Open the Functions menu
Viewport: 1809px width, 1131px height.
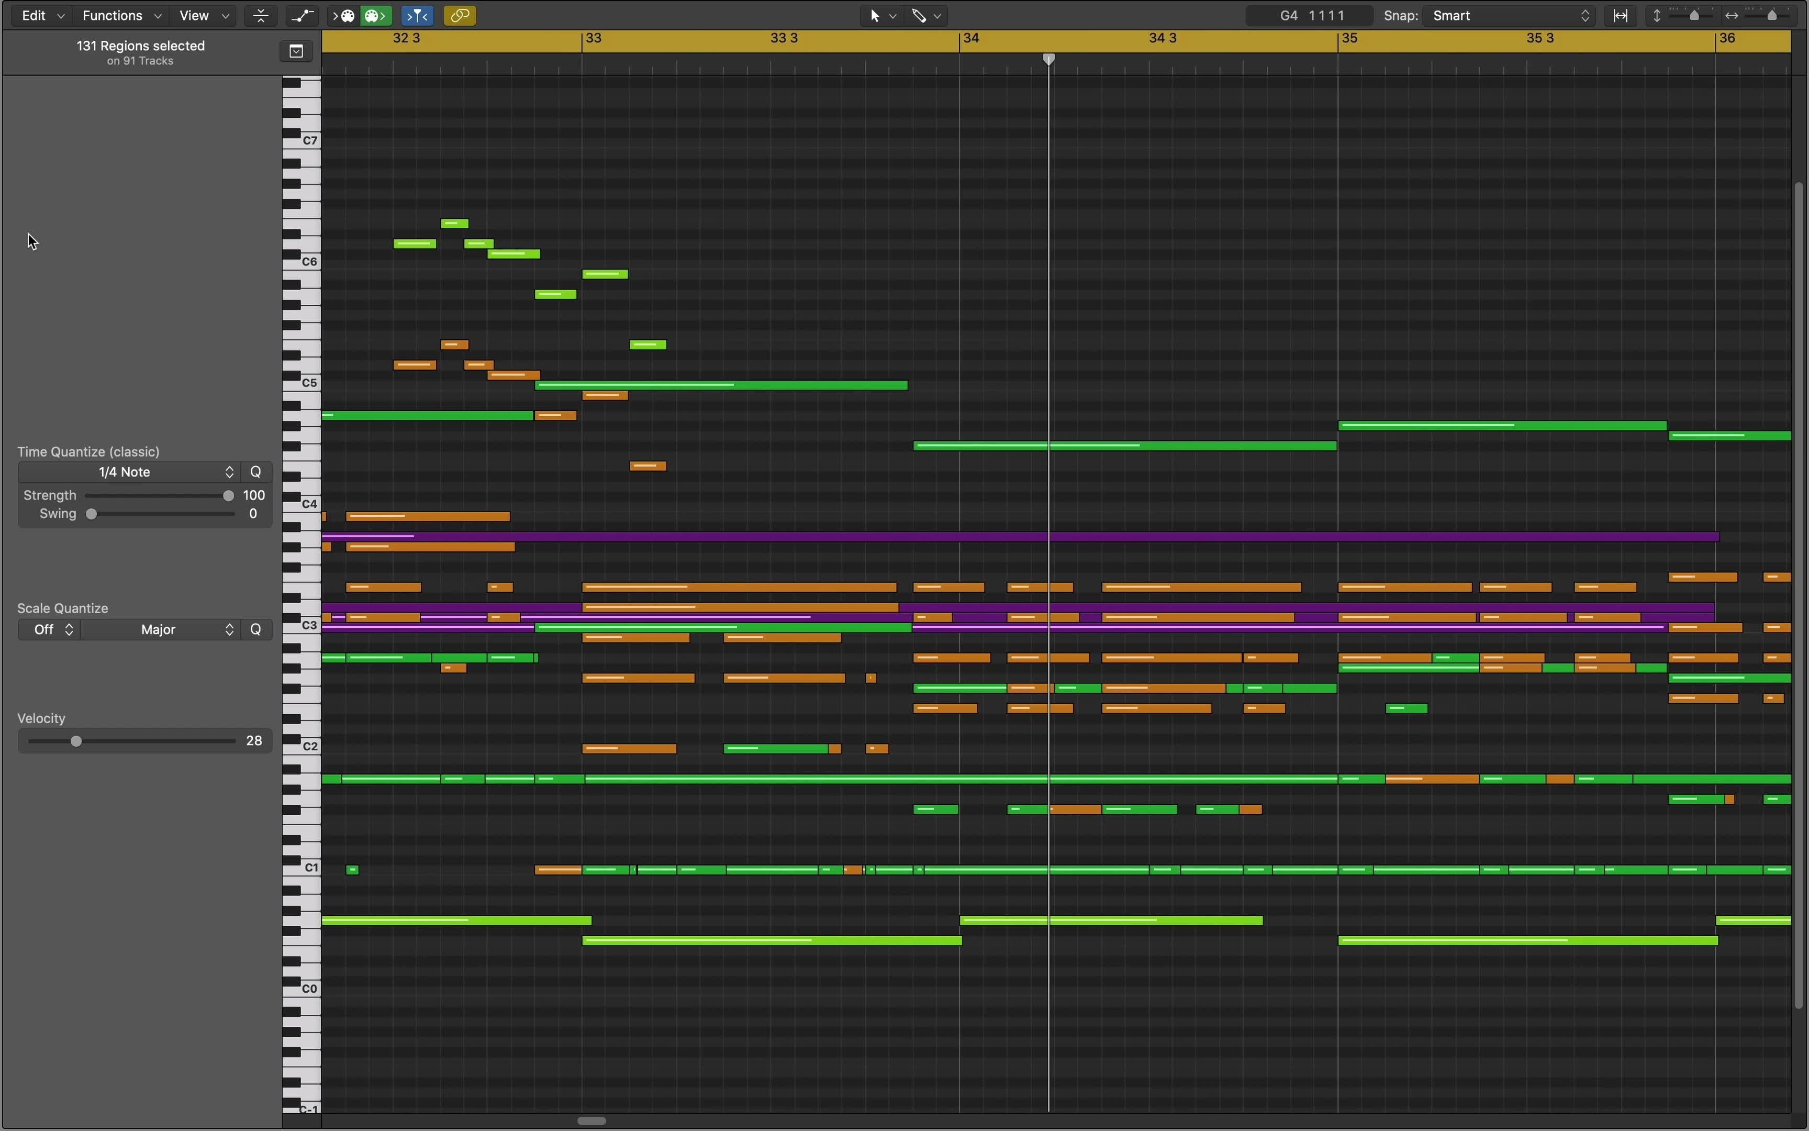(x=121, y=16)
